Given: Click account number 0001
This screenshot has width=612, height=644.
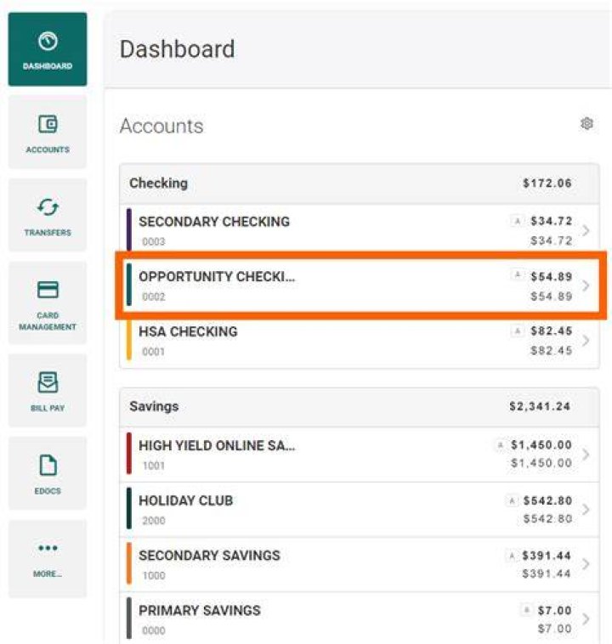Looking at the screenshot, I should click(x=153, y=352).
